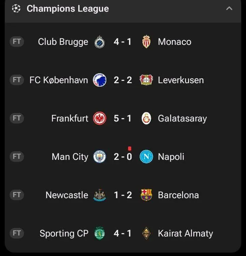Select the Newcastle team name
The image size is (246, 256).
[x=67, y=195]
